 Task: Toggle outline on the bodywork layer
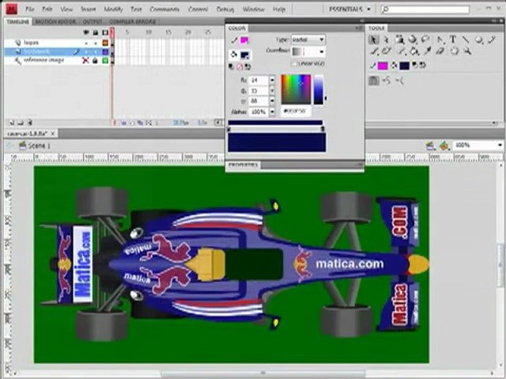coord(105,52)
